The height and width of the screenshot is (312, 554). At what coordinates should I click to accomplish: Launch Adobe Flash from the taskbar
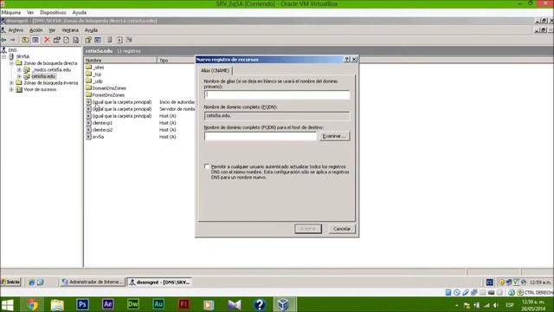point(184,304)
